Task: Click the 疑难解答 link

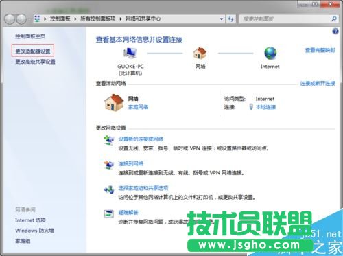Action: click(128, 213)
